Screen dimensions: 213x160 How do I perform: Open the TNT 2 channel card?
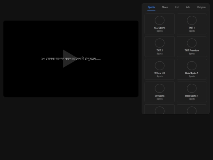coord(160,47)
